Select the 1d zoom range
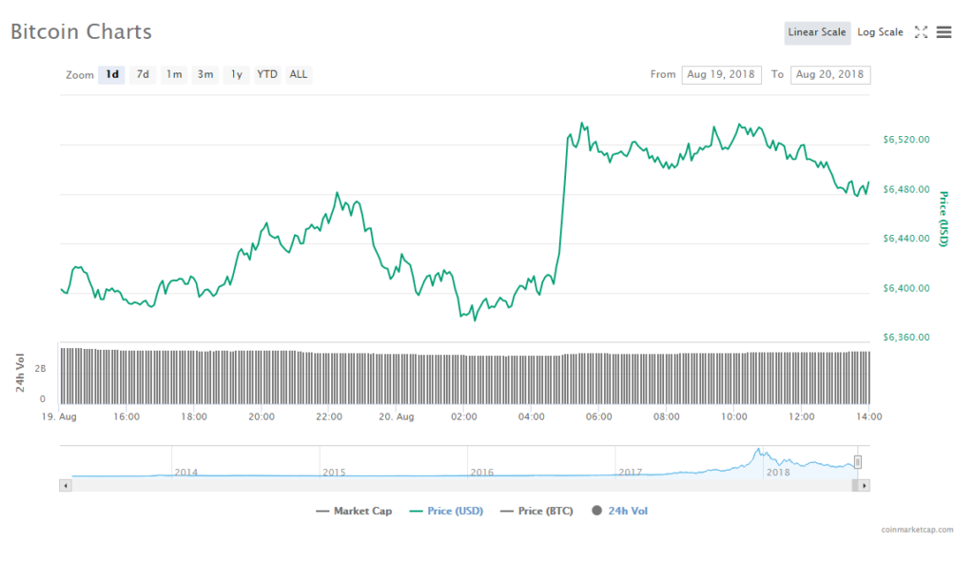Image resolution: width=974 pixels, height=561 pixels. tap(112, 74)
